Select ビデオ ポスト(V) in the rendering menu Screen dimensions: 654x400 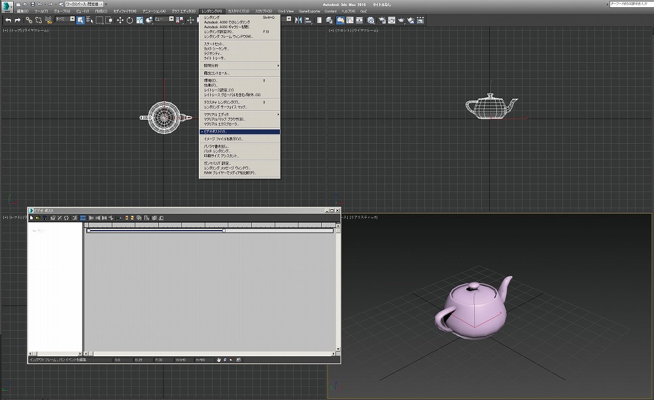coord(240,131)
